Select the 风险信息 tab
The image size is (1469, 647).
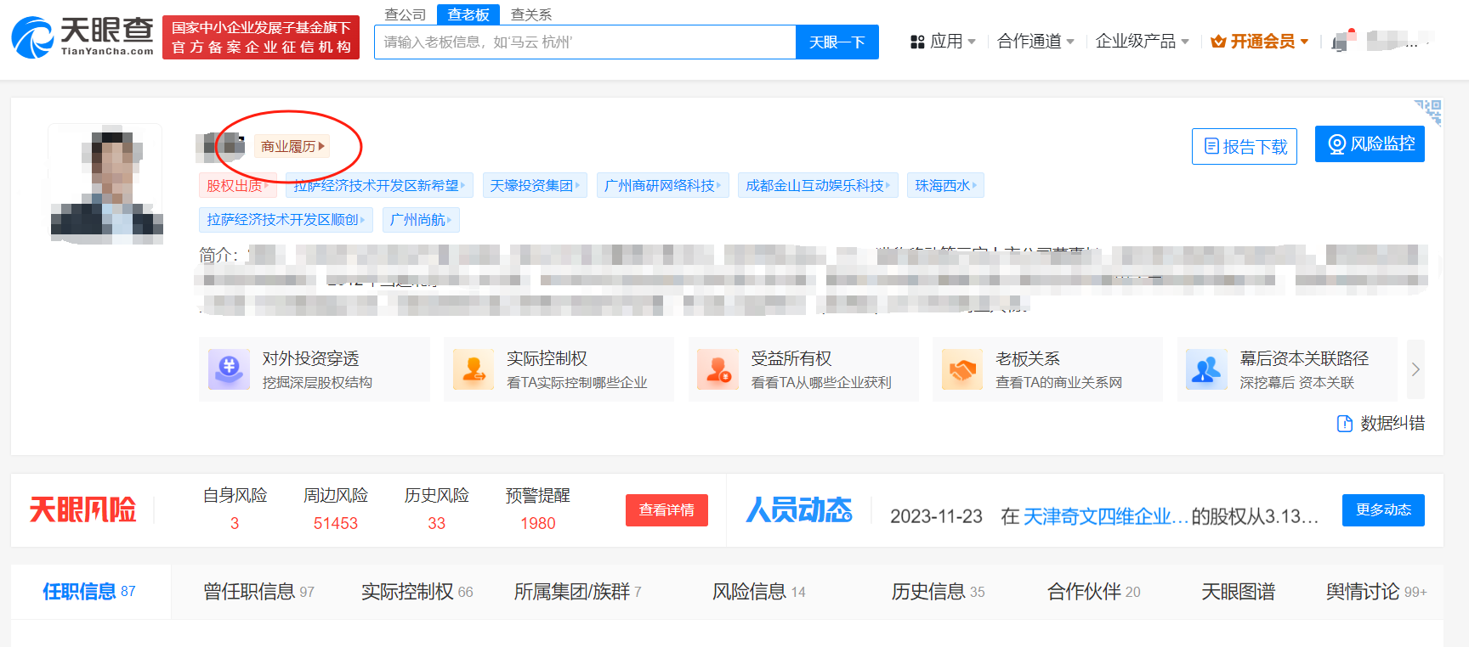point(758,592)
